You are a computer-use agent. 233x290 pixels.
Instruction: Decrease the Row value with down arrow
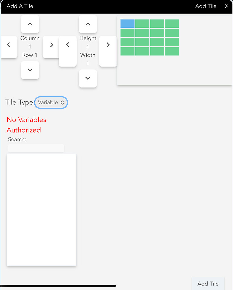(30, 70)
